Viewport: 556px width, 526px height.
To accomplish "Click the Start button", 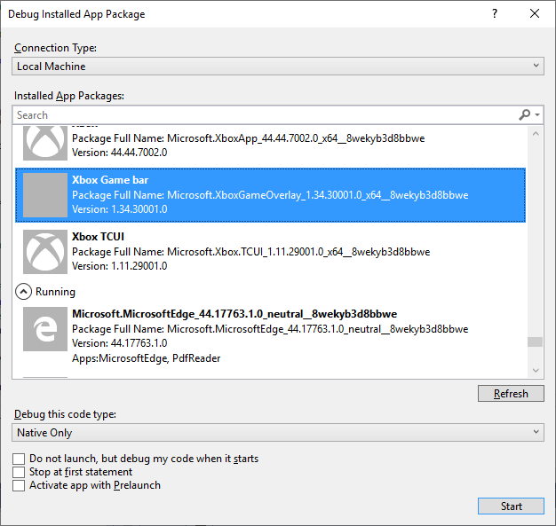I will 511,506.
